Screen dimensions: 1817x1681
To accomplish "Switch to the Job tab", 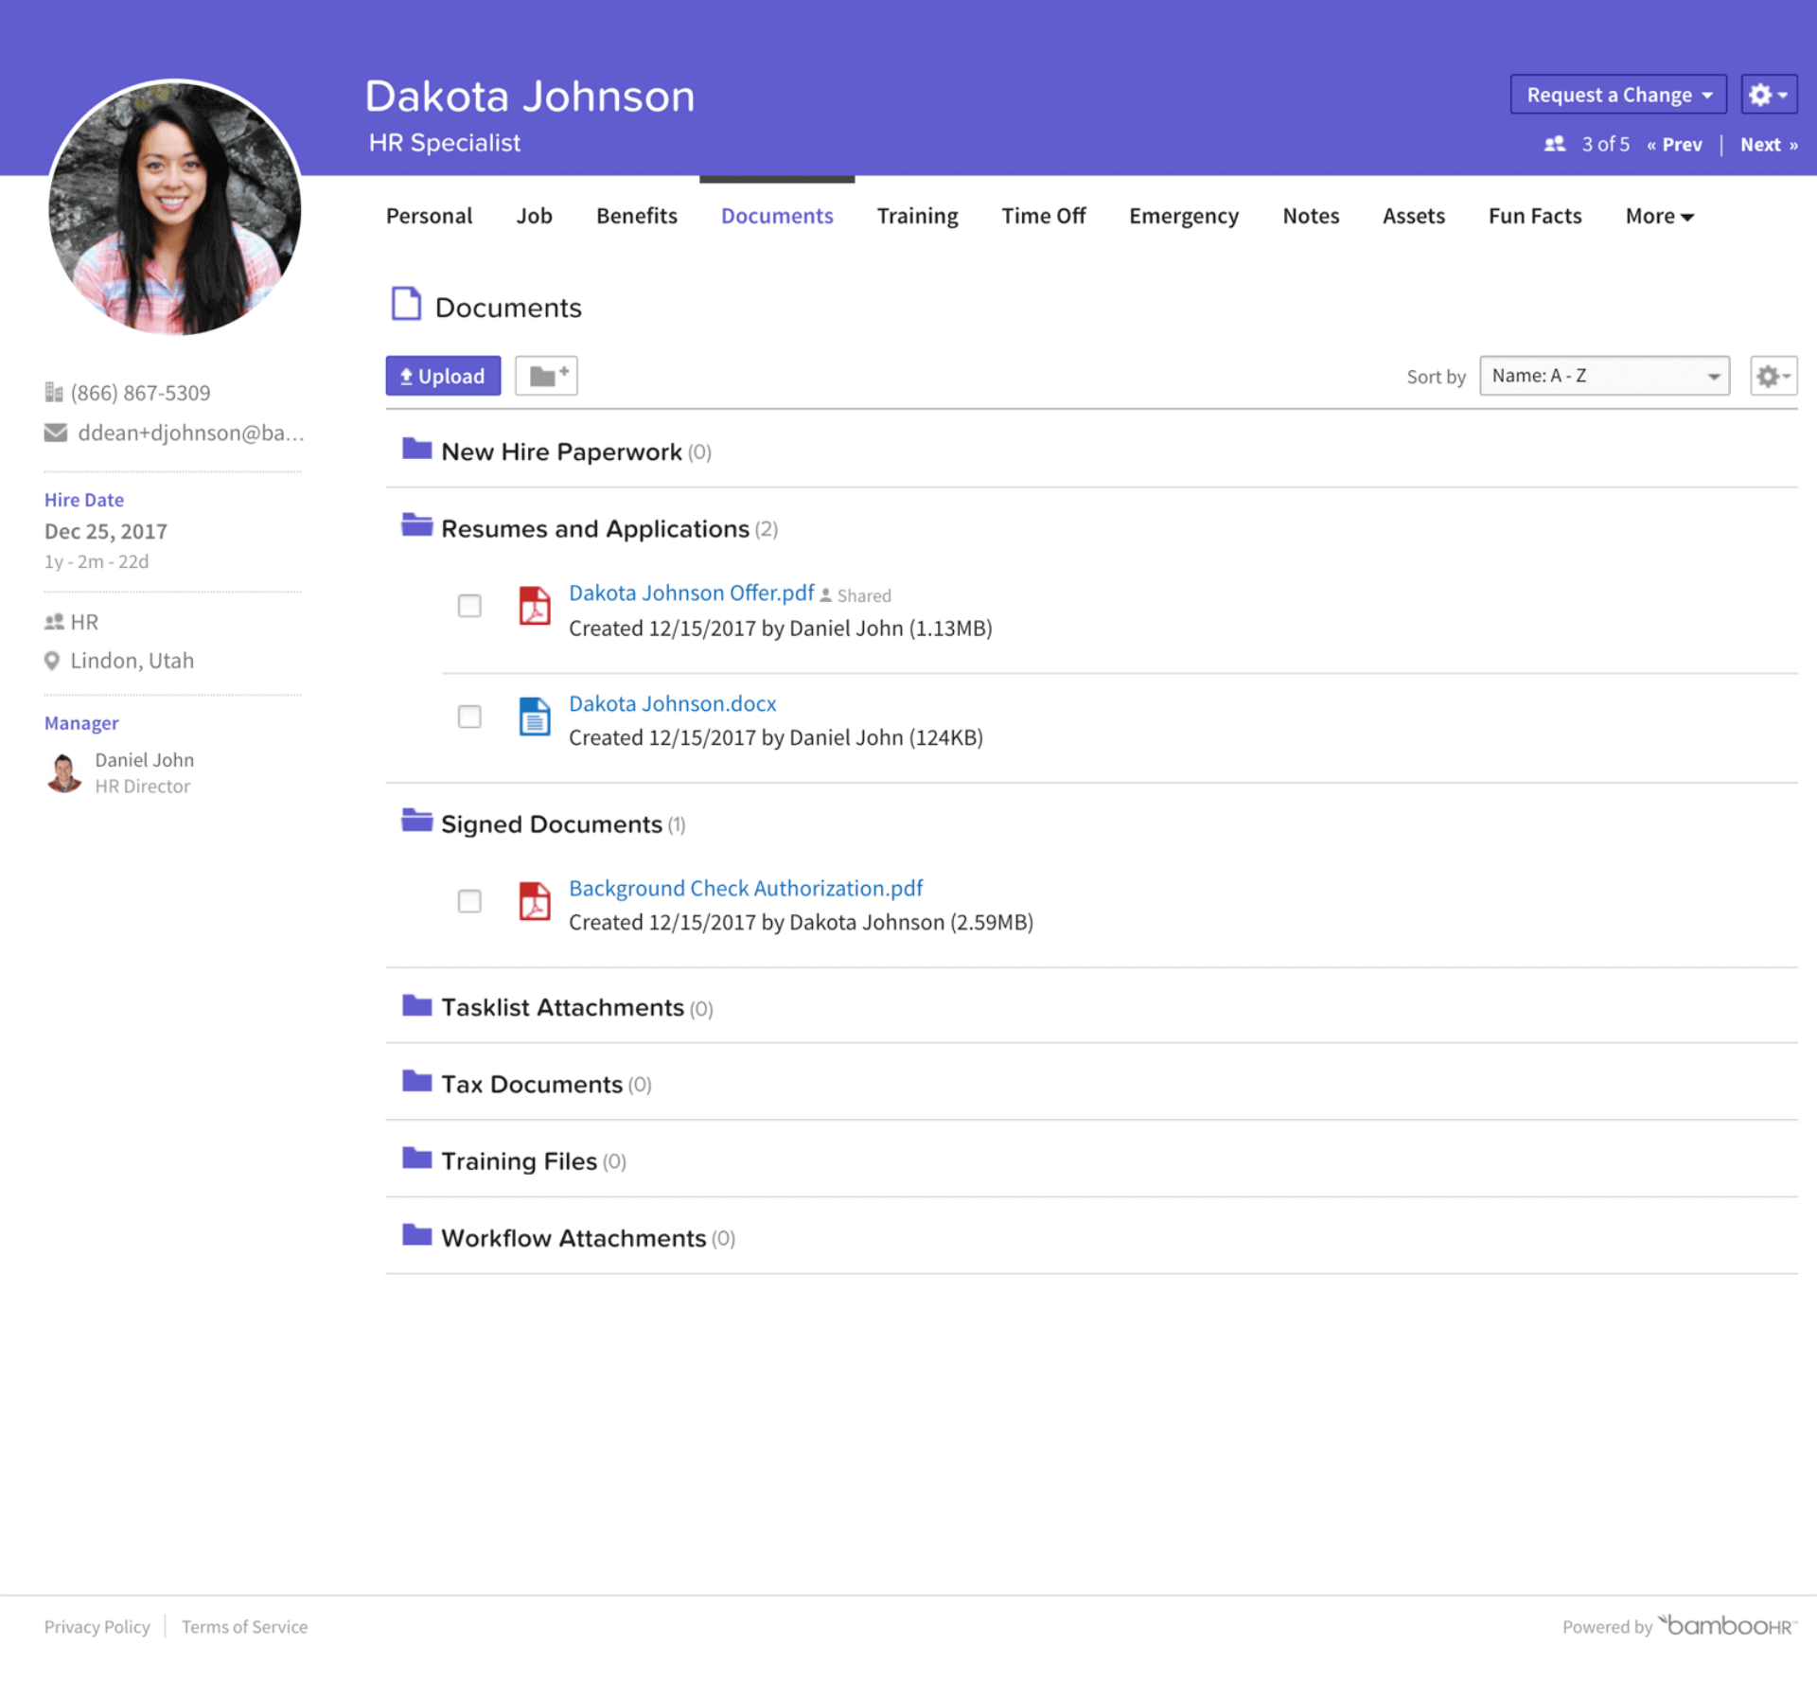I will (534, 216).
